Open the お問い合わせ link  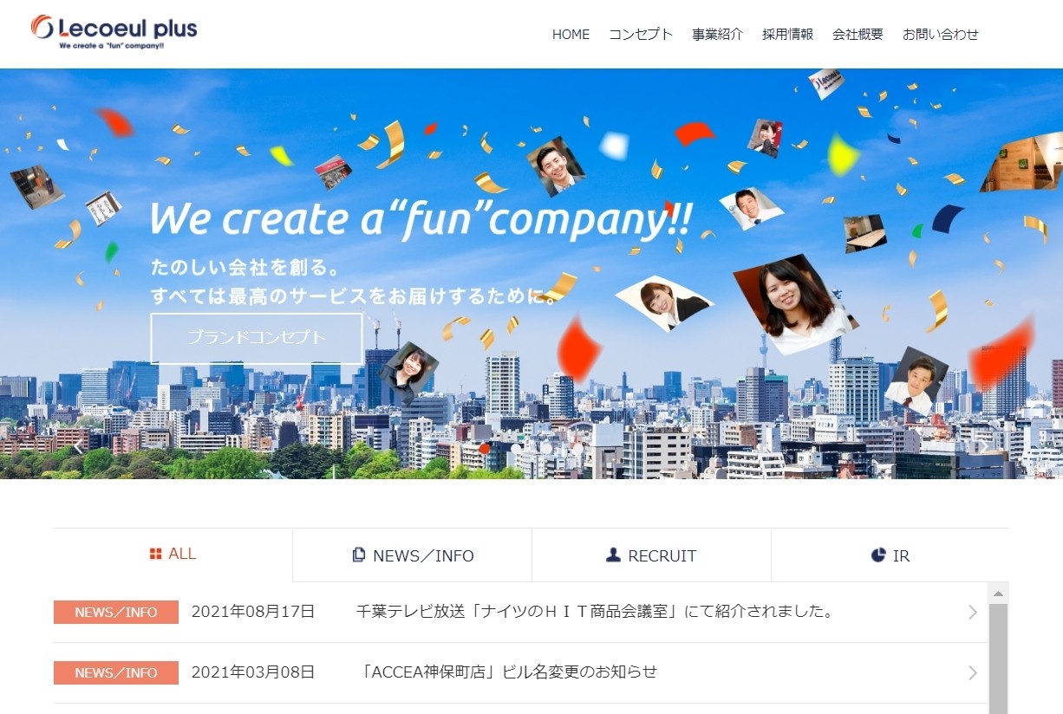click(940, 35)
